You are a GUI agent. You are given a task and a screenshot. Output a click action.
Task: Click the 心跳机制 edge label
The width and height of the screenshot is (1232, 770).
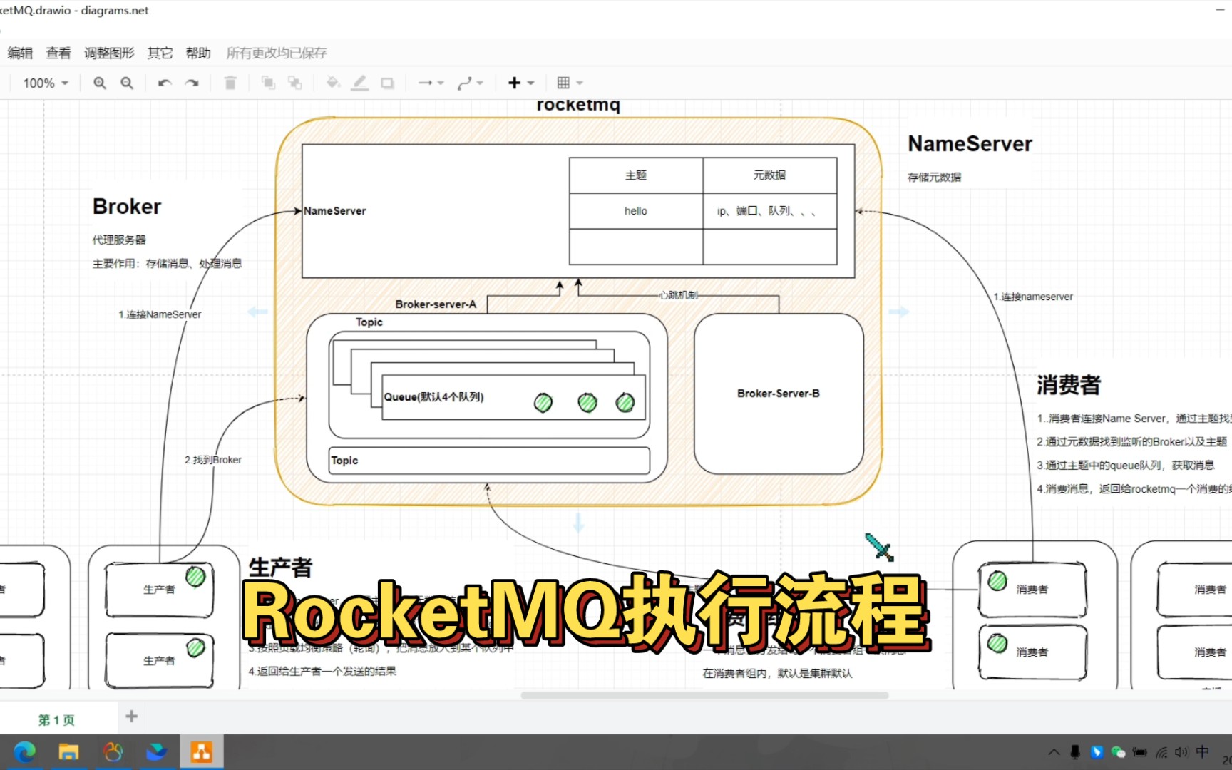[679, 295]
